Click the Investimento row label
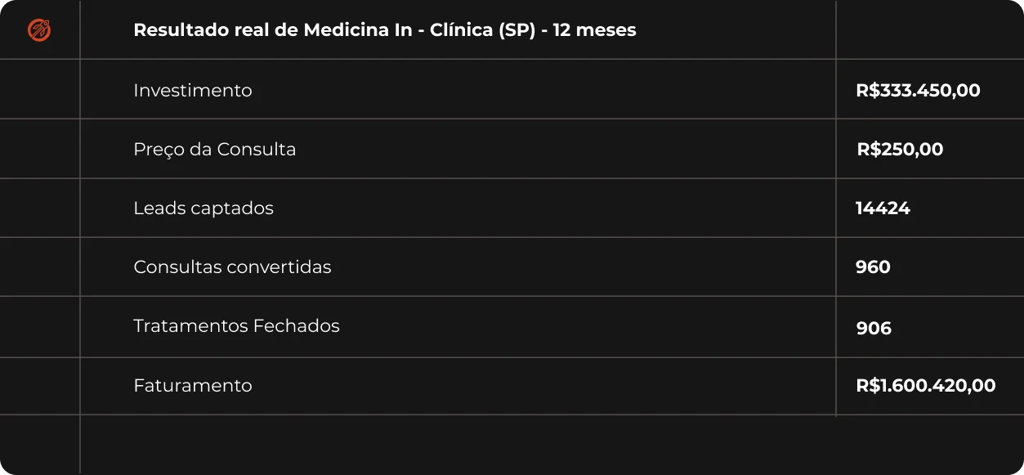Viewport: 1024px width, 475px height. click(x=193, y=90)
